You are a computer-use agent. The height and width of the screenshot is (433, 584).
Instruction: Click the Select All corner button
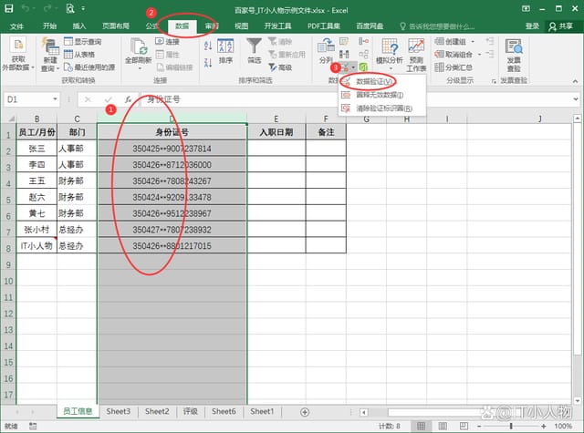(x=10, y=119)
